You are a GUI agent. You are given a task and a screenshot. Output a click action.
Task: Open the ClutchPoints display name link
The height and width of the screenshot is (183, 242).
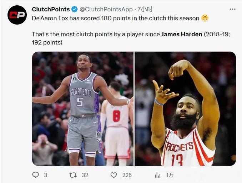pos(51,9)
